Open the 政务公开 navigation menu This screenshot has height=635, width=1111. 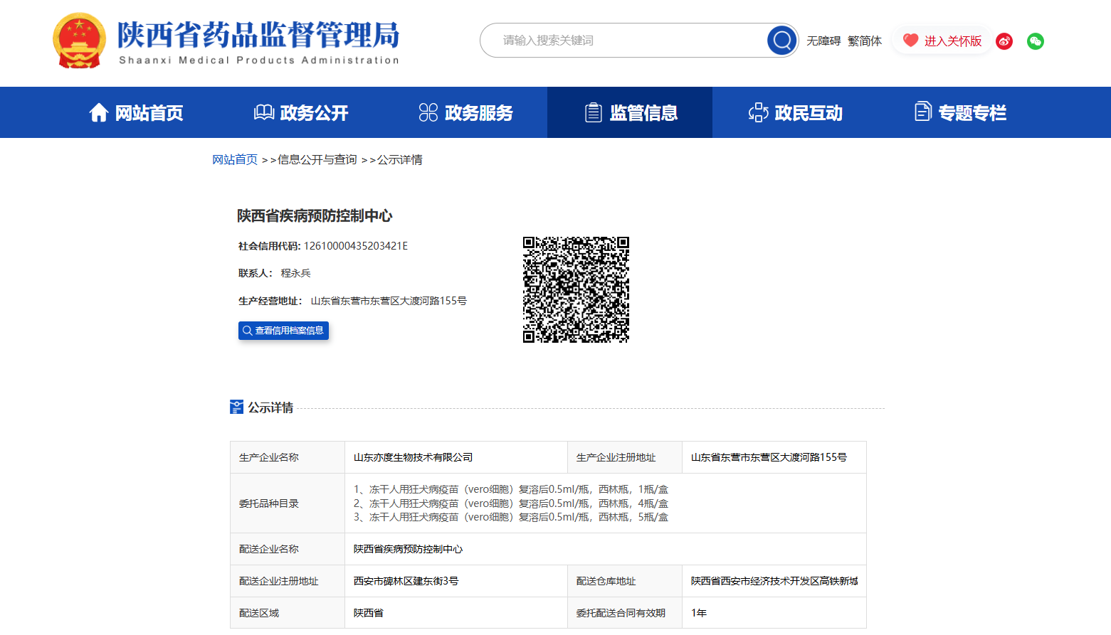point(314,113)
